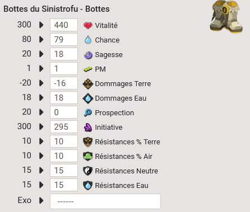250x212 pixels.
Task: Click the Vitalité heart icon
Action: coord(88,25)
